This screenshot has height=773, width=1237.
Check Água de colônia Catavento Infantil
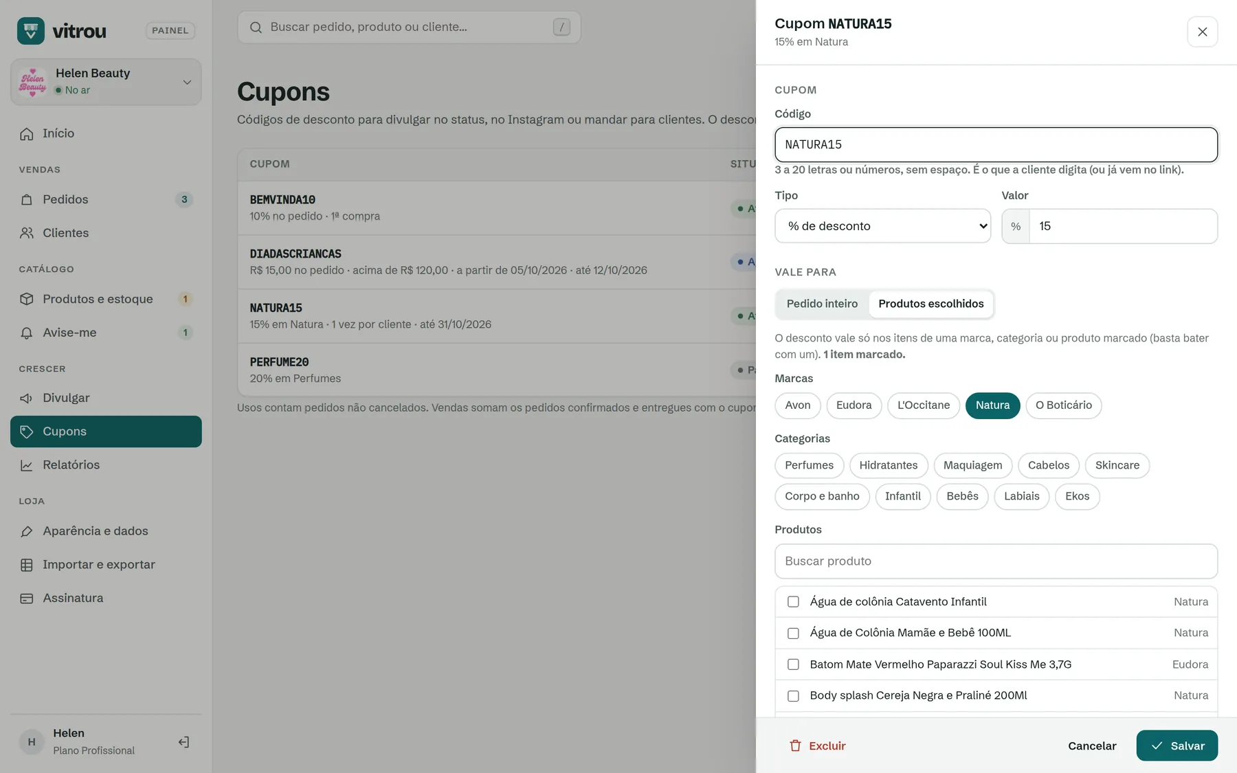click(x=793, y=602)
